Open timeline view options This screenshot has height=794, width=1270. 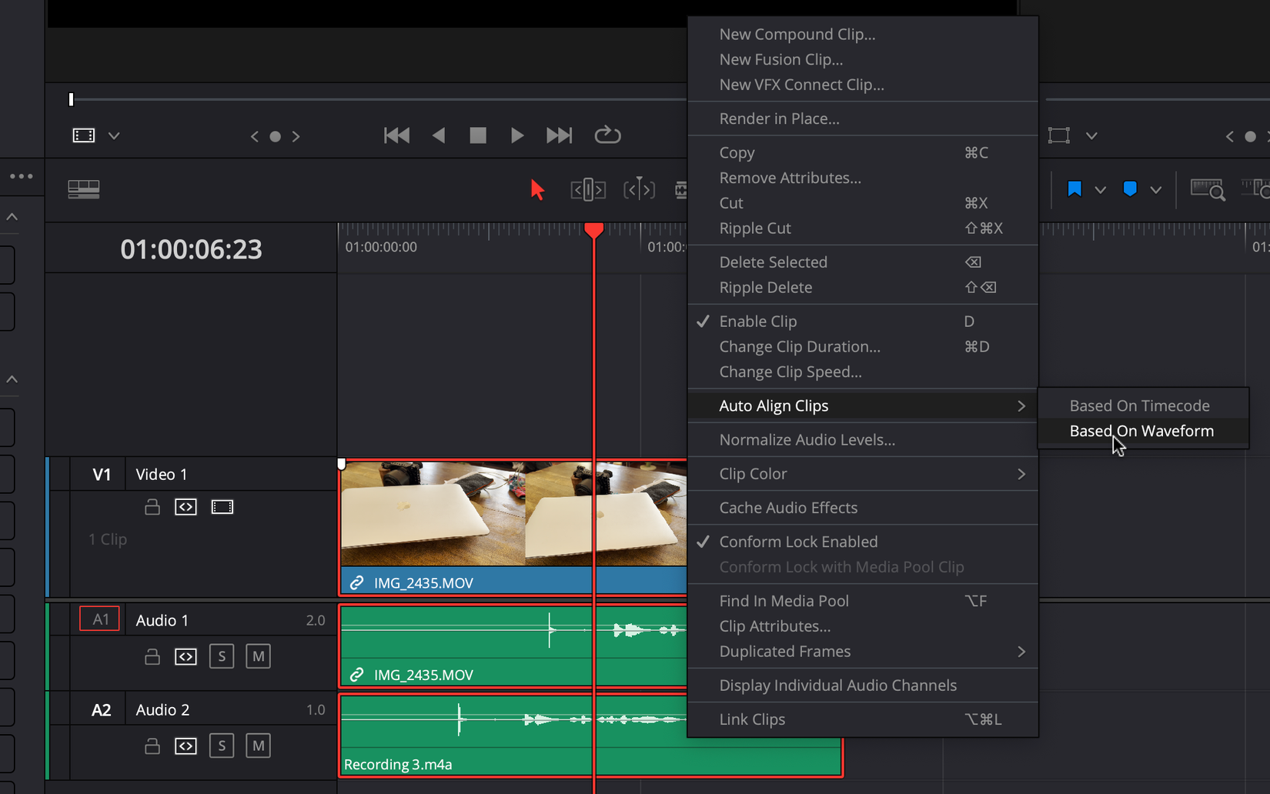pos(84,188)
